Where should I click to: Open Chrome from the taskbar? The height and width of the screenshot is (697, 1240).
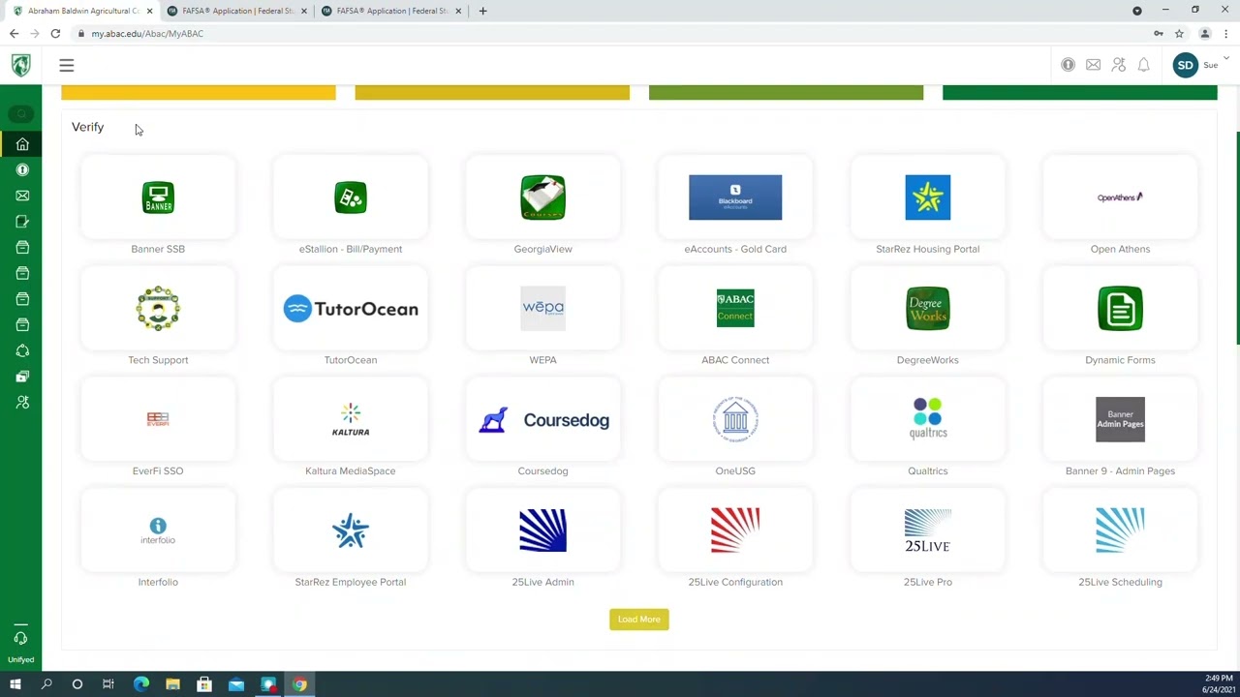coord(299,684)
